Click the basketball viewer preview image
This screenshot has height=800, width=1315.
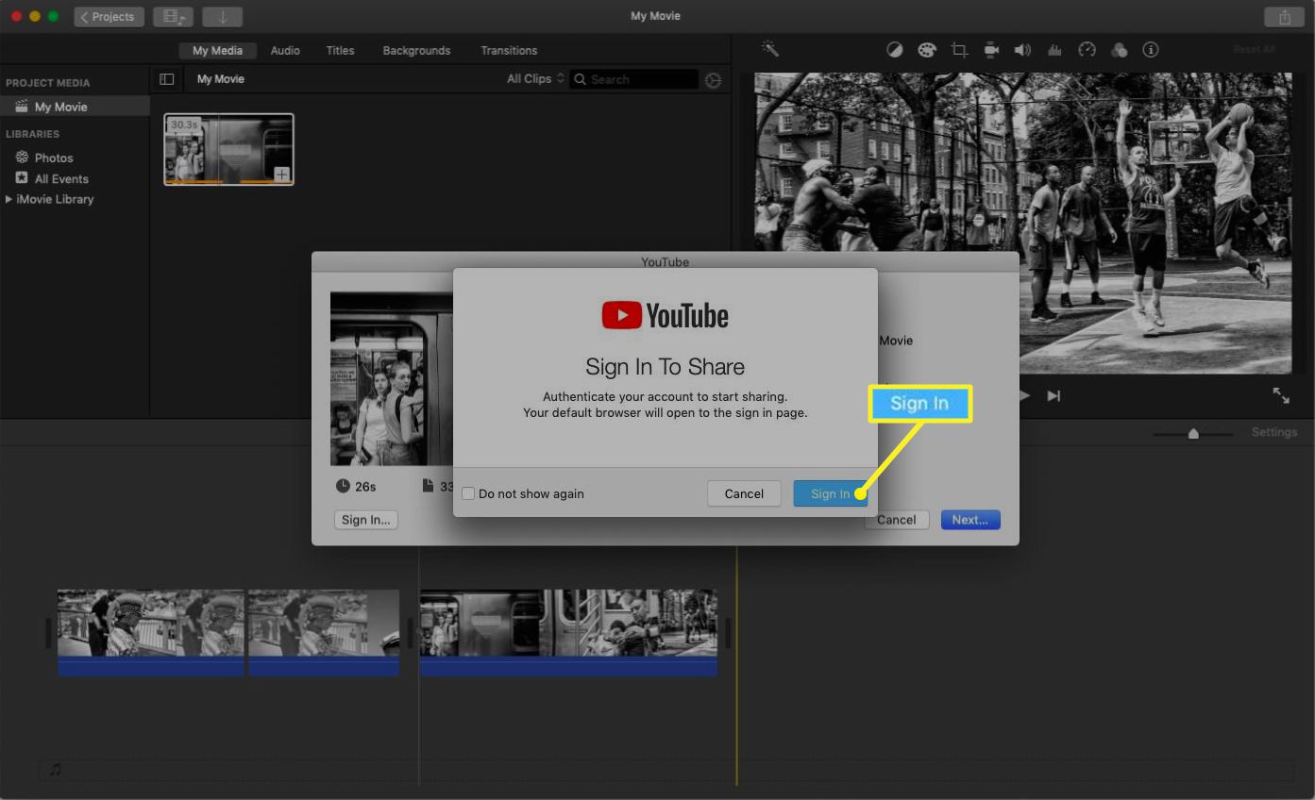click(1023, 223)
